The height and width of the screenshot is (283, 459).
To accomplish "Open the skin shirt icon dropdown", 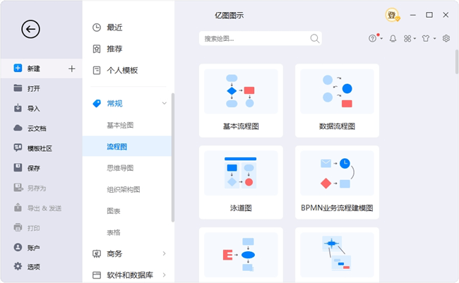I will pyautogui.click(x=427, y=38).
